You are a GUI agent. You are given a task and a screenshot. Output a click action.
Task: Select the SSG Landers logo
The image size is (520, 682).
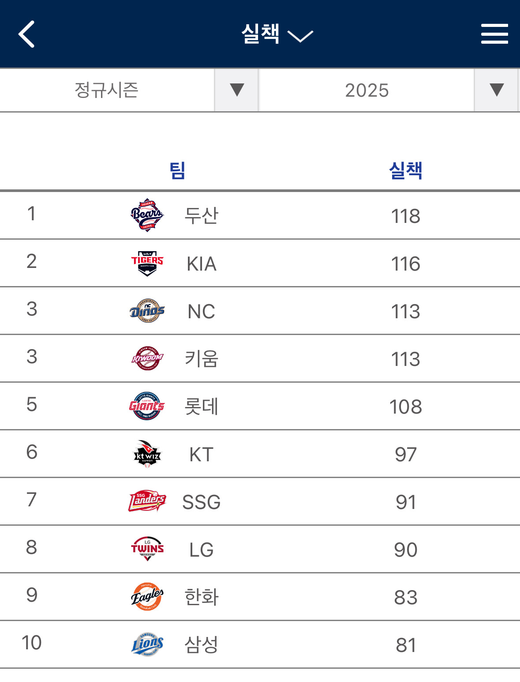pos(147,501)
